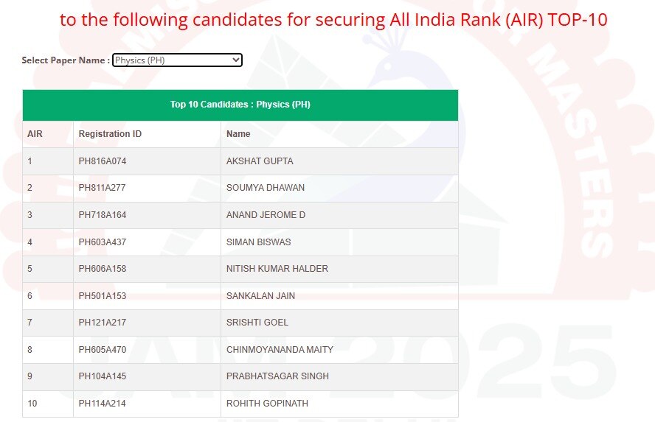Click the Name column header
Image resolution: width=655 pixels, height=422 pixels.
tap(238, 134)
